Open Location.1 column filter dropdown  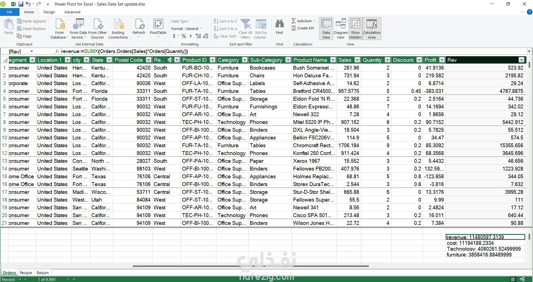tap(67, 60)
